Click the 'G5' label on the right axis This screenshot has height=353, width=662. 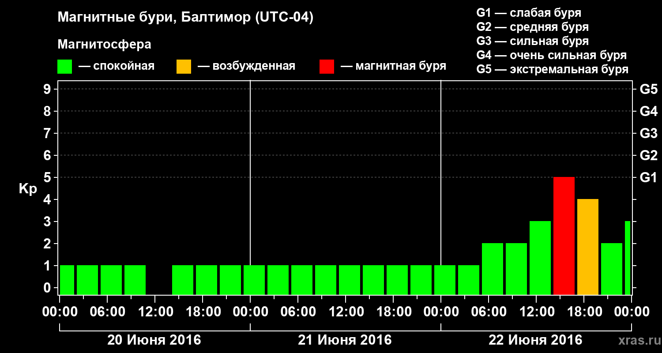[648, 89]
